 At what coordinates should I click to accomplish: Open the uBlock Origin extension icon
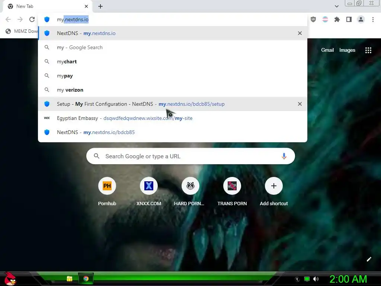tap(313, 19)
